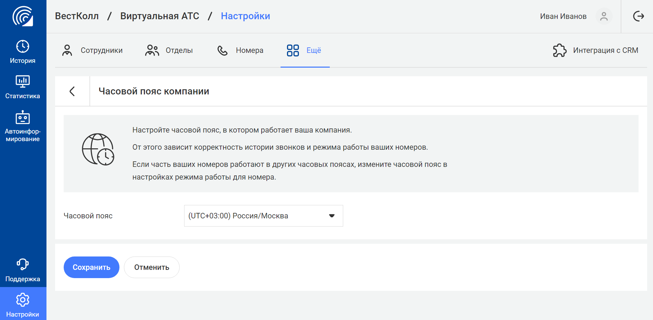The width and height of the screenshot is (653, 320).
Task: Click the ВестКолл breadcrumb link
Action: click(x=77, y=16)
